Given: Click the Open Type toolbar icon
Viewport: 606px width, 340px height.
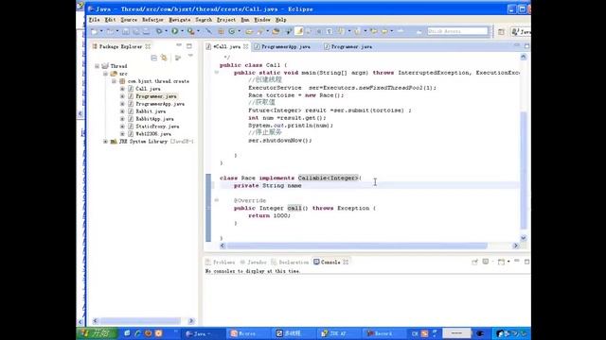Looking at the screenshot, I should pos(249,31).
